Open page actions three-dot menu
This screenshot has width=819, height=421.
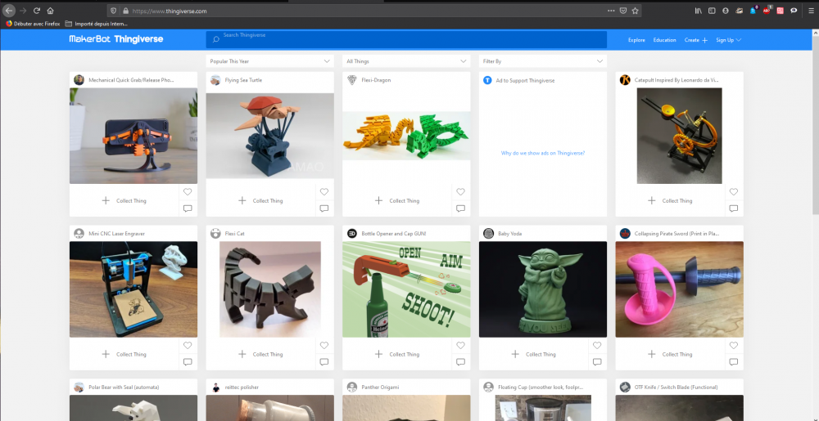click(611, 11)
